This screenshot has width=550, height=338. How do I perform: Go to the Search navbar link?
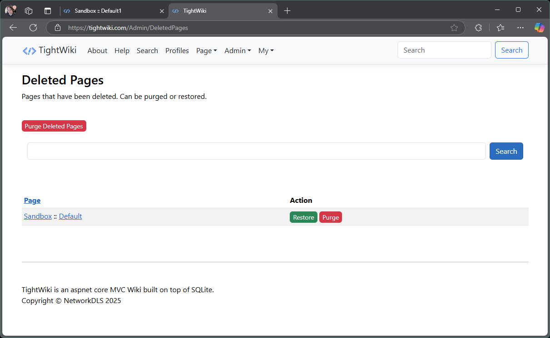pos(147,51)
